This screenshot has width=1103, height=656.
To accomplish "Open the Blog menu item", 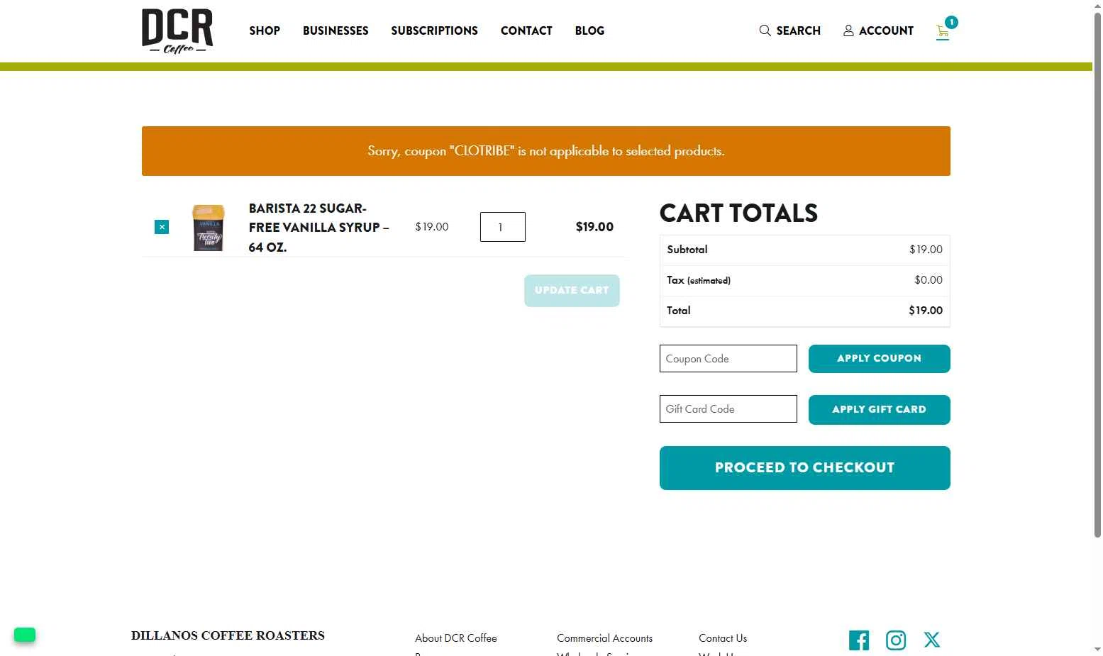I will point(589,30).
